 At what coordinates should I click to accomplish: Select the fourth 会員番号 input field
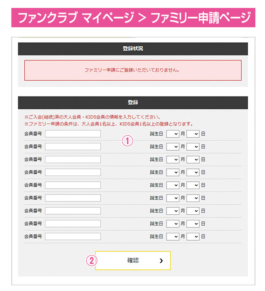(73, 172)
